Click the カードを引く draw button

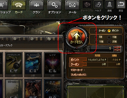coord(77,38)
